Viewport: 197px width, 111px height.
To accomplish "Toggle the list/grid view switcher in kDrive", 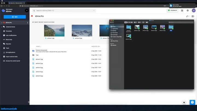I will pyautogui.click(x=193, y=16).
